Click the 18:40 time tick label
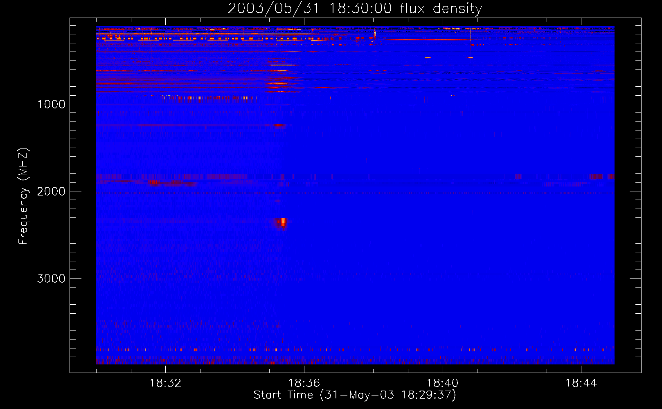 (x=442, y=383)
